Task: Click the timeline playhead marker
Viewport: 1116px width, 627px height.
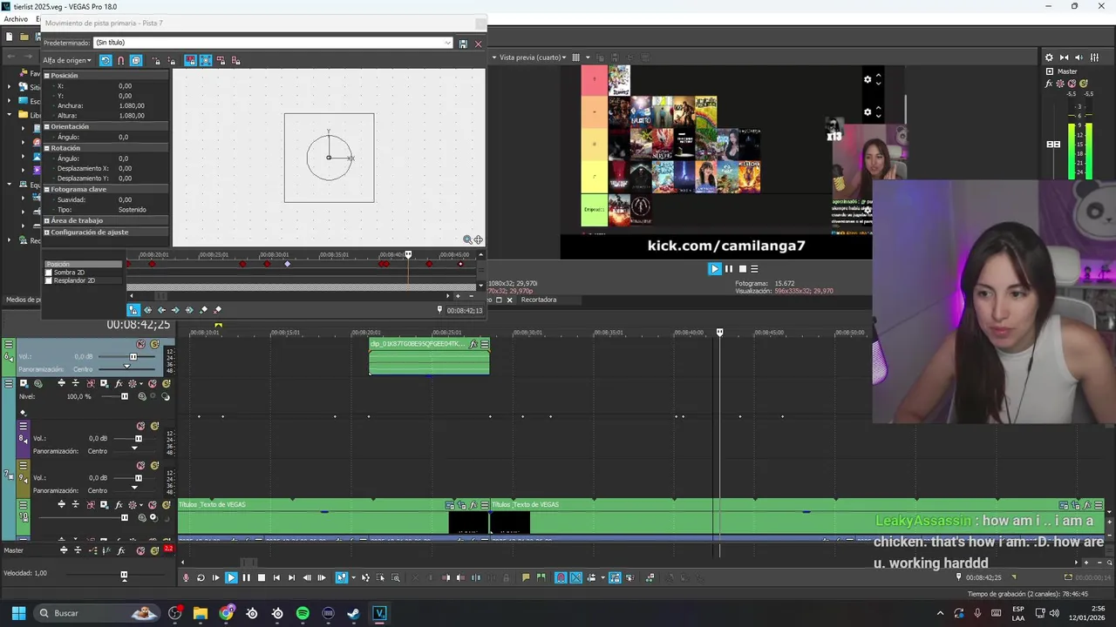Action: tap(719, 332)
